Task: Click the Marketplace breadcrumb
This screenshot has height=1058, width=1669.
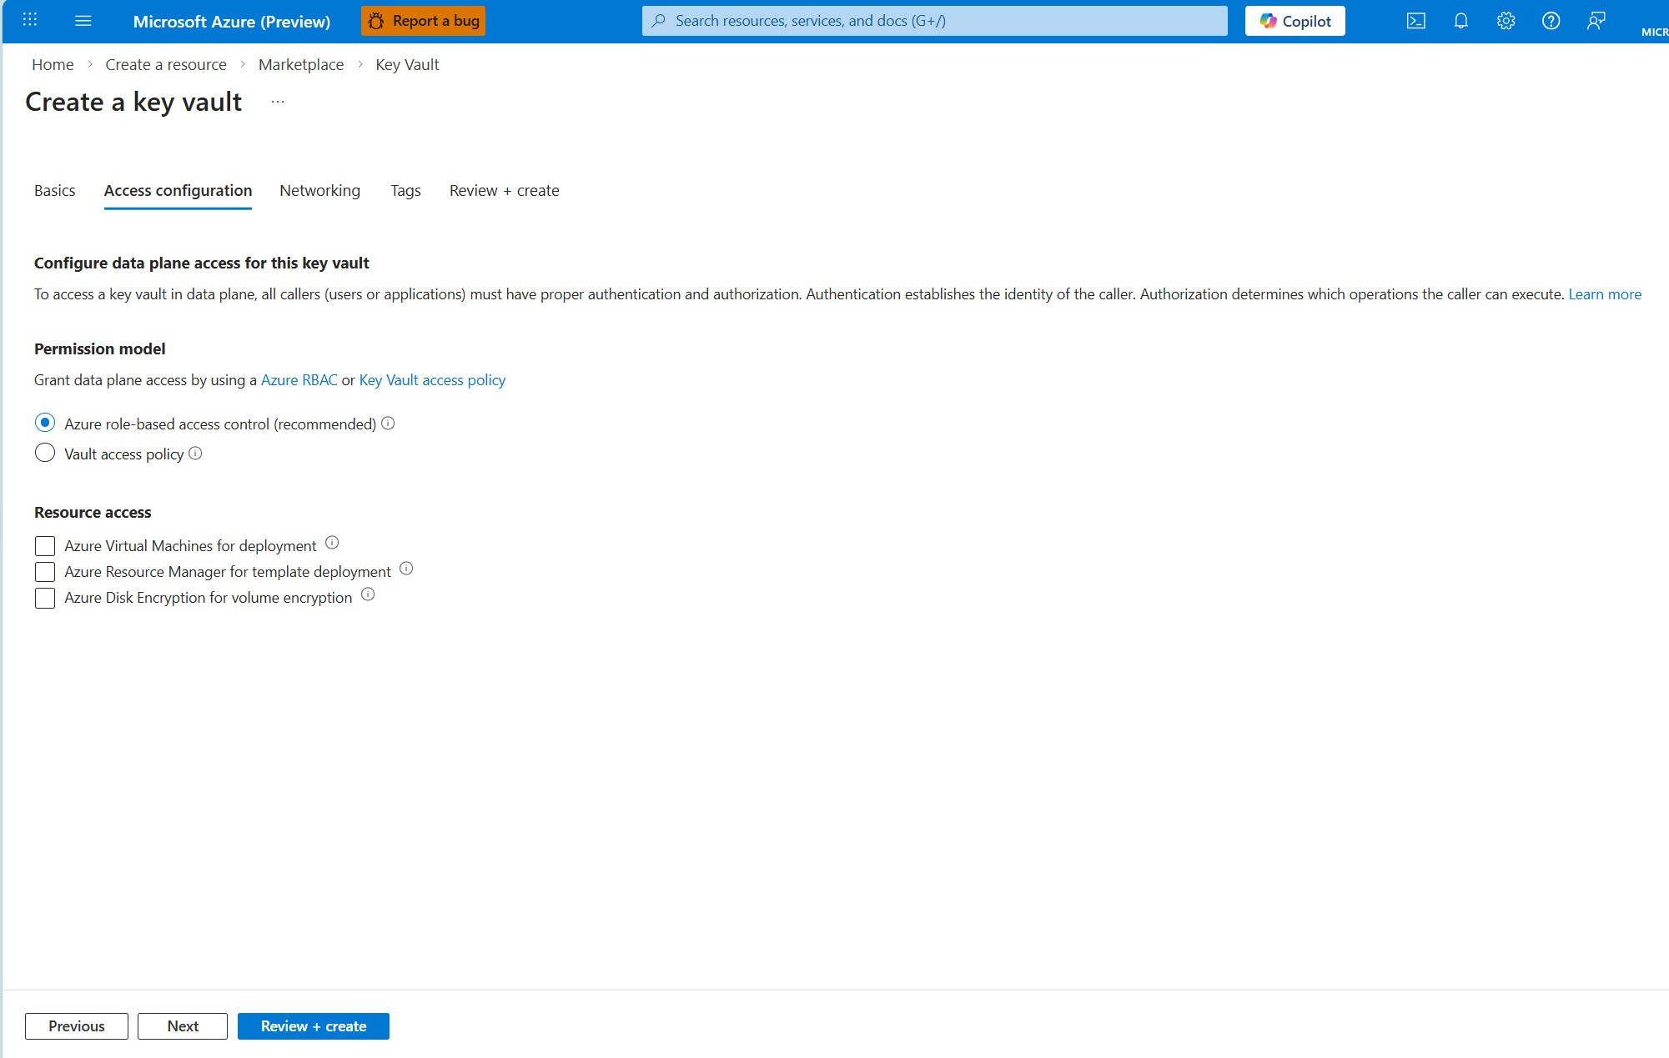Action: 300,65
